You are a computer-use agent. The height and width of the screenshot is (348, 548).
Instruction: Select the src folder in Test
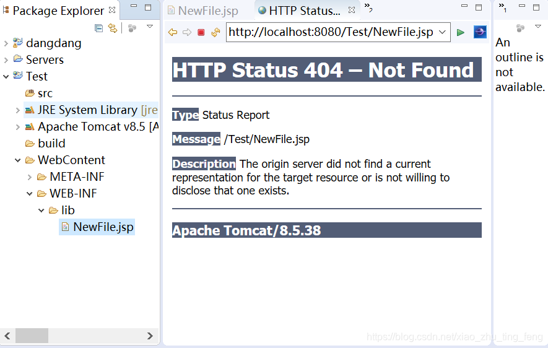(45, 94)
